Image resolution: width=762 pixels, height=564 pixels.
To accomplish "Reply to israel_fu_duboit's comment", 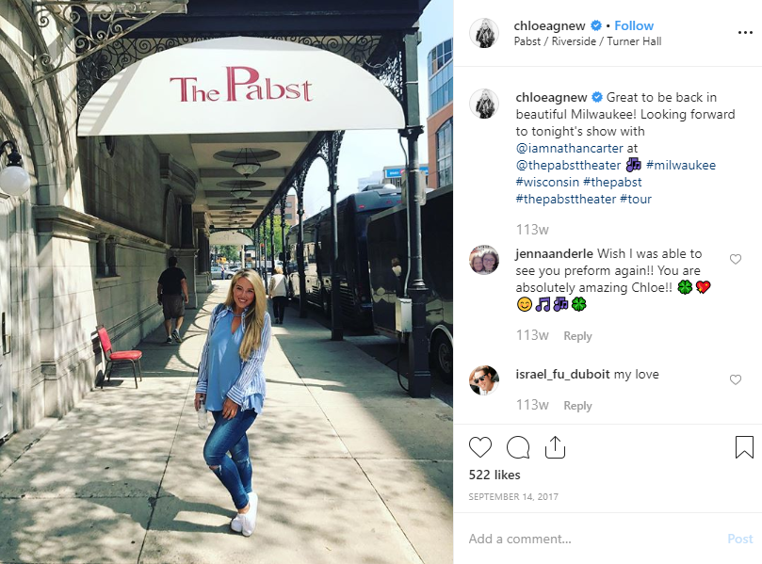I will 577,406.
